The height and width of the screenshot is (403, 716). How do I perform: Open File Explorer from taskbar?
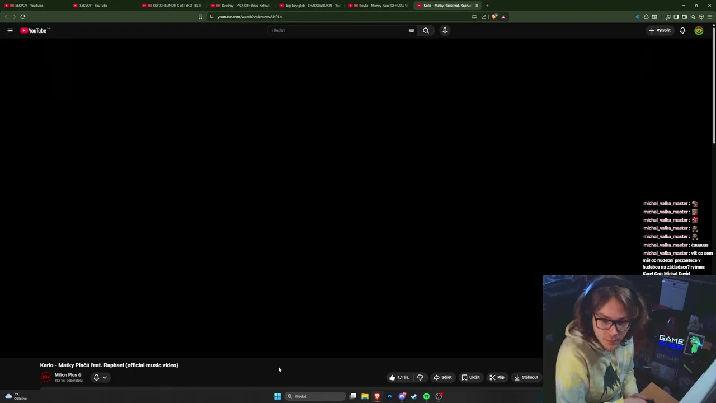(x=365, y=396)
